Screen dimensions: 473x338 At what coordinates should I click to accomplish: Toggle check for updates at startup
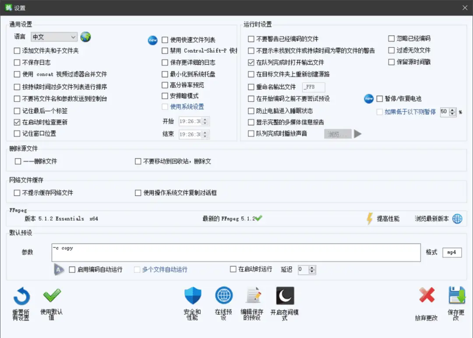16,122
